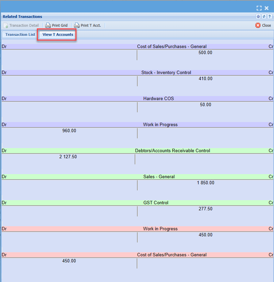Click the Debtors/Accounts Receivable Control header
274x282 pixels.
[x=173, y=151]
